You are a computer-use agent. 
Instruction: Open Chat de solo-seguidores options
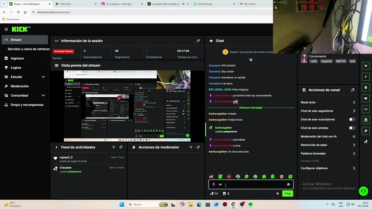pyautogui.click(x=328, y=111)
